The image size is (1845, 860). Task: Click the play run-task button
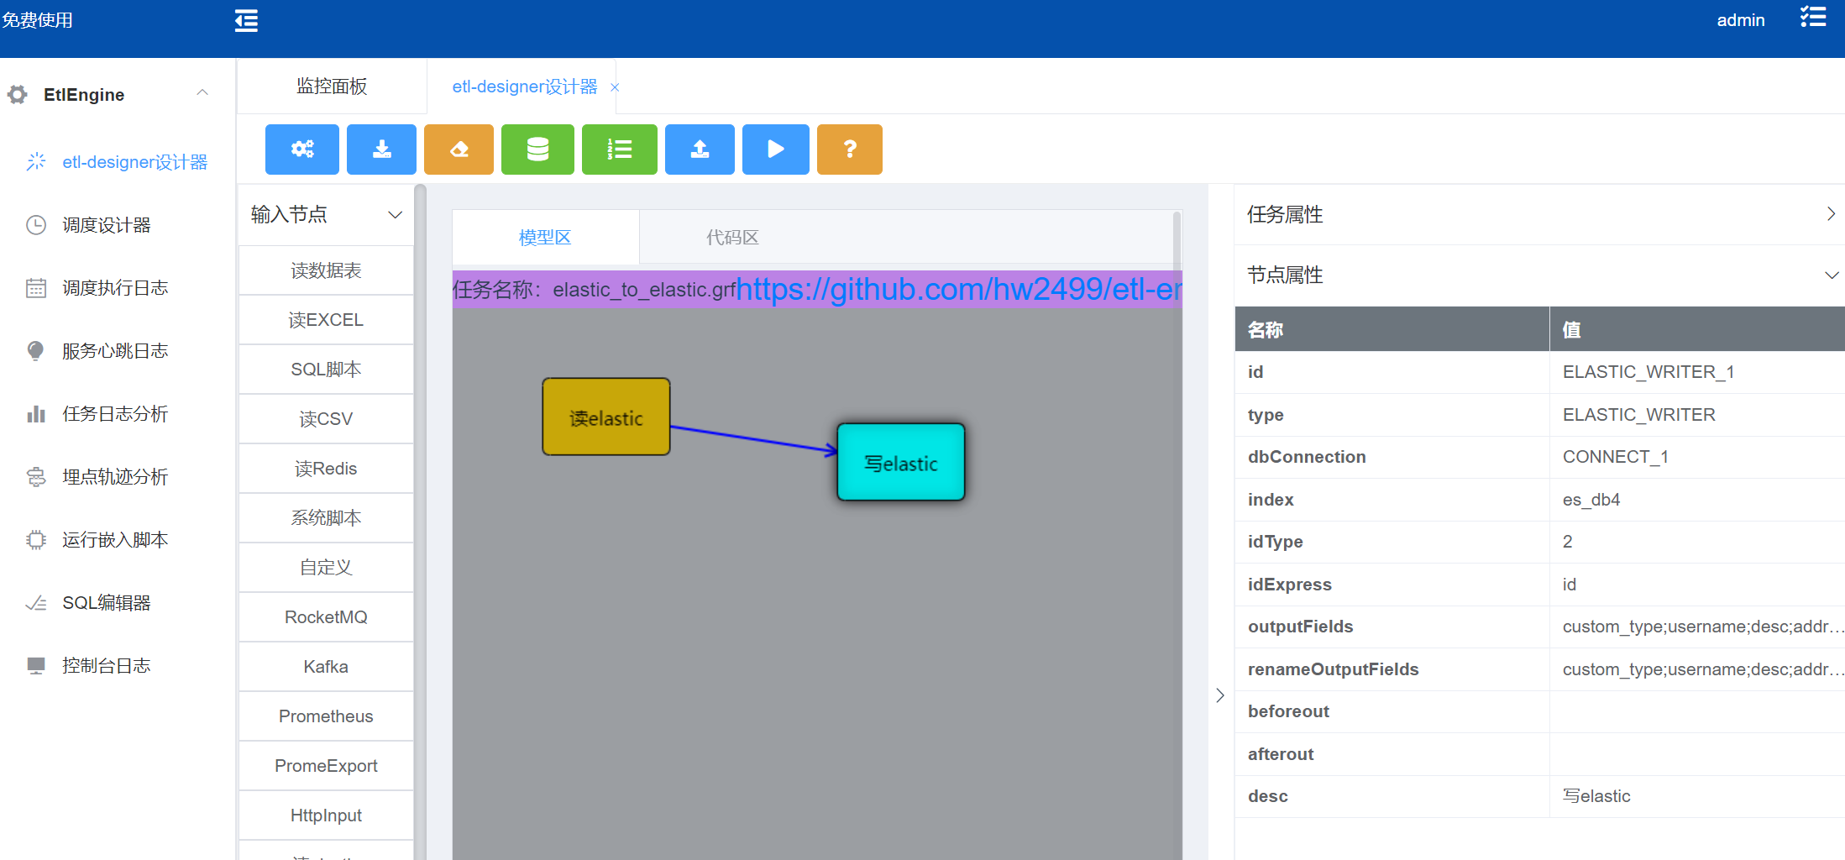click(x=776, y=149)
